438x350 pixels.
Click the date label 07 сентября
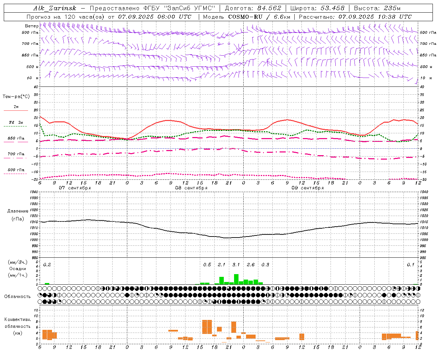(x=75, y=188)
